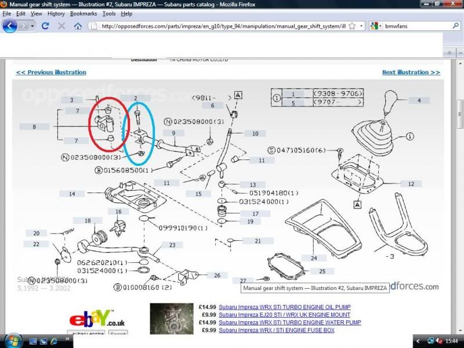The width and height of the screenshot is (464, 348).
Task: Open the volume control in system tray
Action: click(x=440, y=341)
